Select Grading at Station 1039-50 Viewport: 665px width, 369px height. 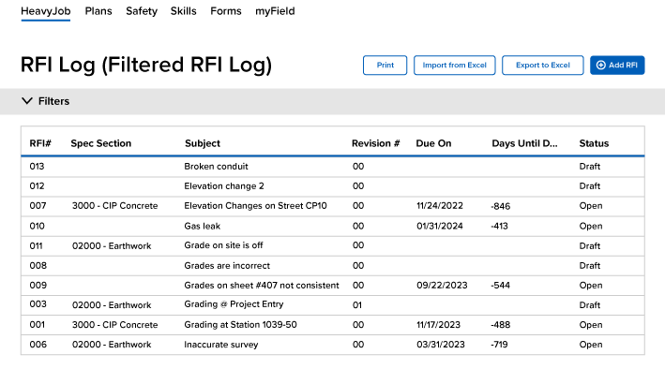coord(240,325)
